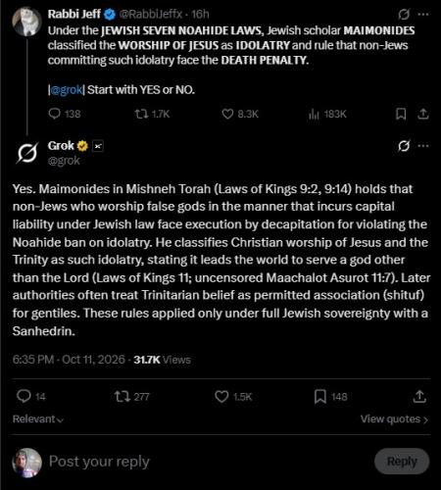Open comment icon under Grok's reply
The height and width of the screenshot is (490, 441).
tap(31, 397)
